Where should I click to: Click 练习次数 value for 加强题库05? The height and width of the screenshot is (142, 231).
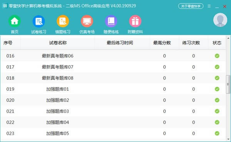[x=193, y=134]
